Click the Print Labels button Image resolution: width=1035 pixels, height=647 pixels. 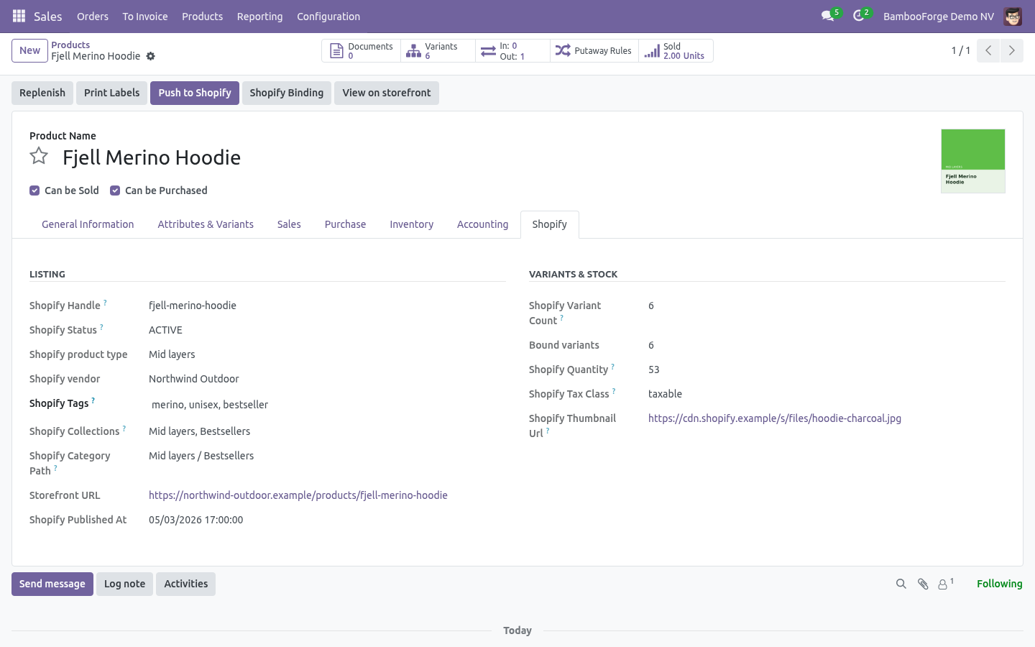pos(112,93)
